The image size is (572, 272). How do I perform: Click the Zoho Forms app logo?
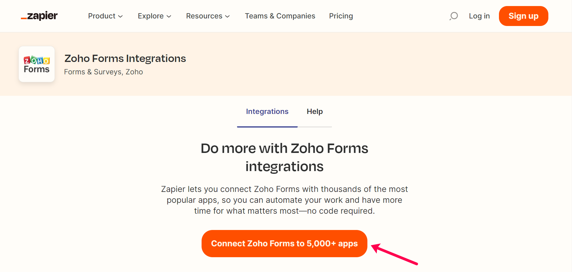point(37,64)
